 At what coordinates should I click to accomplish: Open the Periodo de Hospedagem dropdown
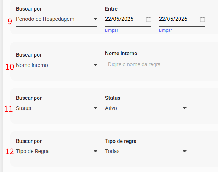pos(56,19)
